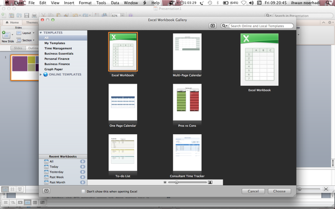Open the Edit menu

[x=43, y=3]
